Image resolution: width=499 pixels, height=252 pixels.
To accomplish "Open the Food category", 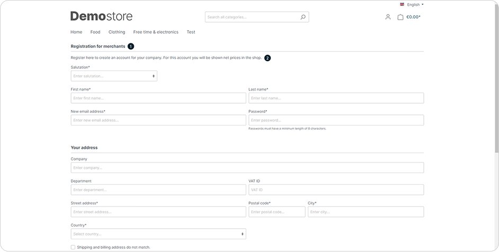I will (x=95, y=32).
